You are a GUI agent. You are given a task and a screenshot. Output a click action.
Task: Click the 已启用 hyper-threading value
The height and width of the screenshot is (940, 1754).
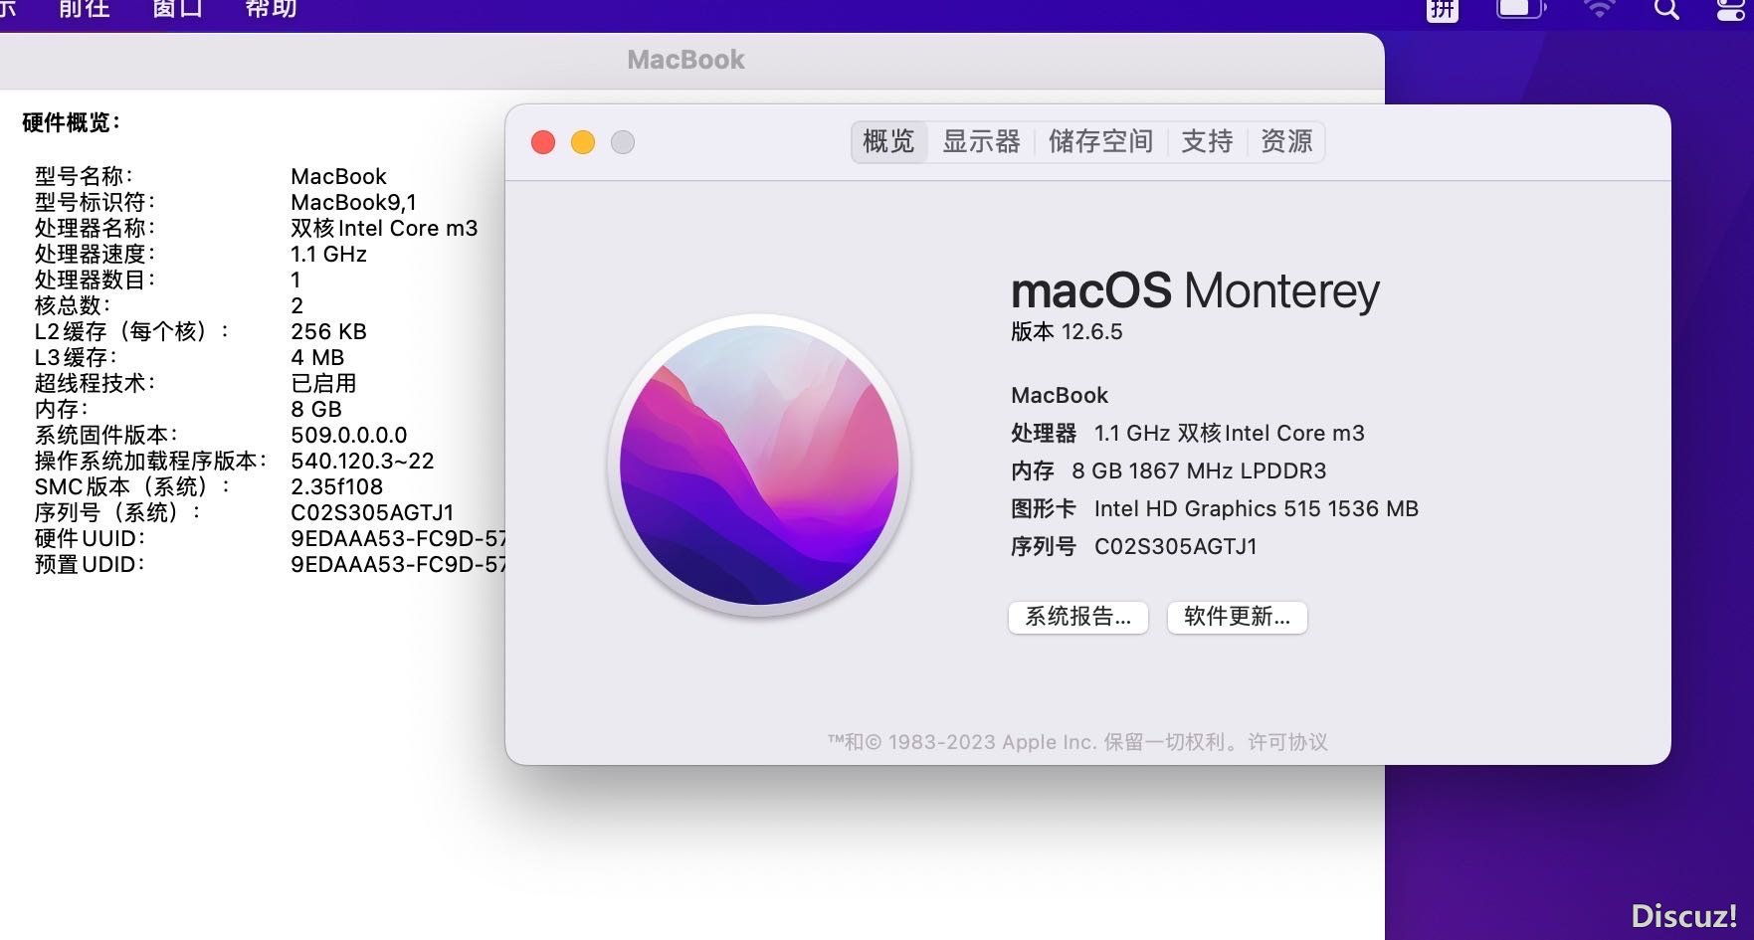click(323, 383)
